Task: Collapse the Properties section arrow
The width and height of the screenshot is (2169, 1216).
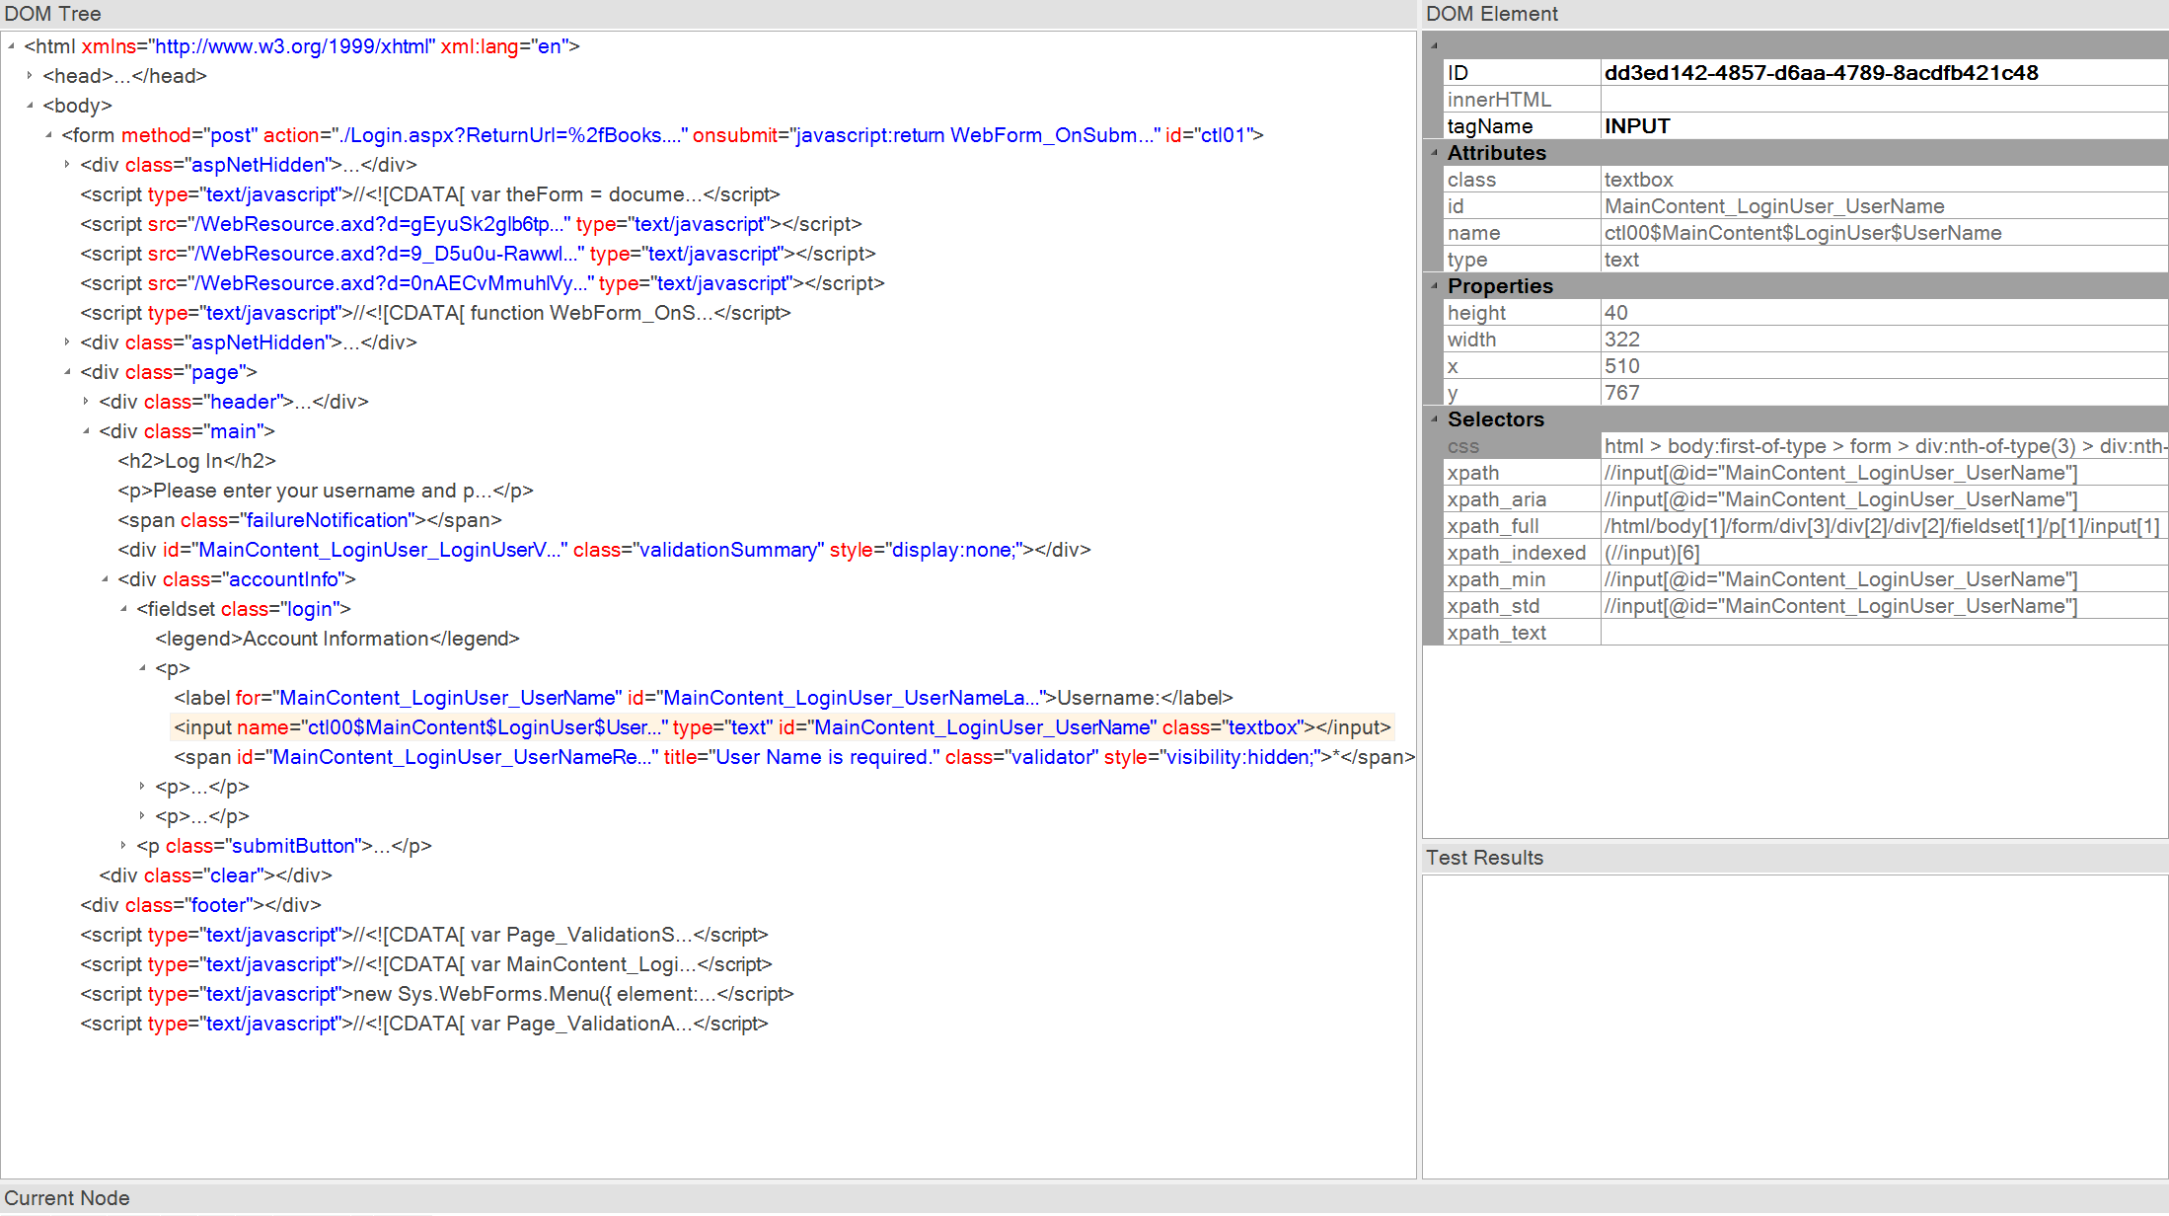Action: [1435, 285]
